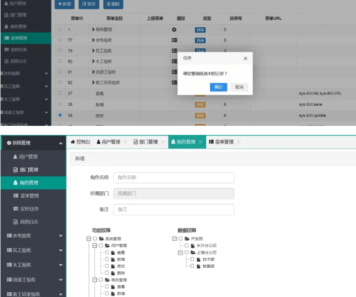The width and height of the screenshot is (356, 297).
Task: Click the 备注 input field
Action: 174,209
